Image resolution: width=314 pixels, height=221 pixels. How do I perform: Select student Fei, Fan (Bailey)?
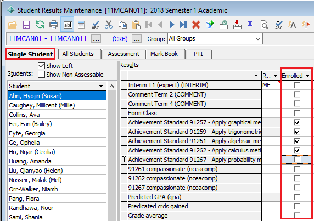pyautogui.click(x=57, y=124)
